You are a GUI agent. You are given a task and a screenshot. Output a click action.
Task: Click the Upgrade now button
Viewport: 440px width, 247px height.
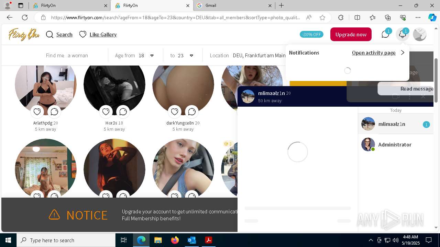(x=351, y=34)
